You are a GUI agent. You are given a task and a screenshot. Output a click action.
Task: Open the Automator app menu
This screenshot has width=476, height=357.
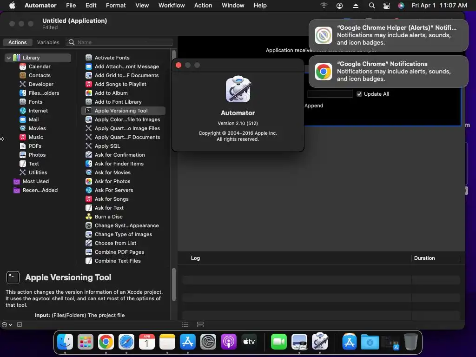(x=40, y=5)
